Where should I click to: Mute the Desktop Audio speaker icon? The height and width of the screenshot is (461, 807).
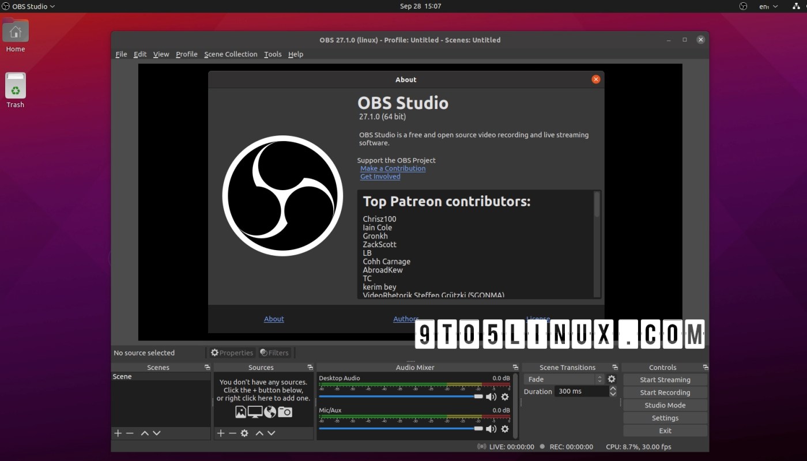point(491,396)
